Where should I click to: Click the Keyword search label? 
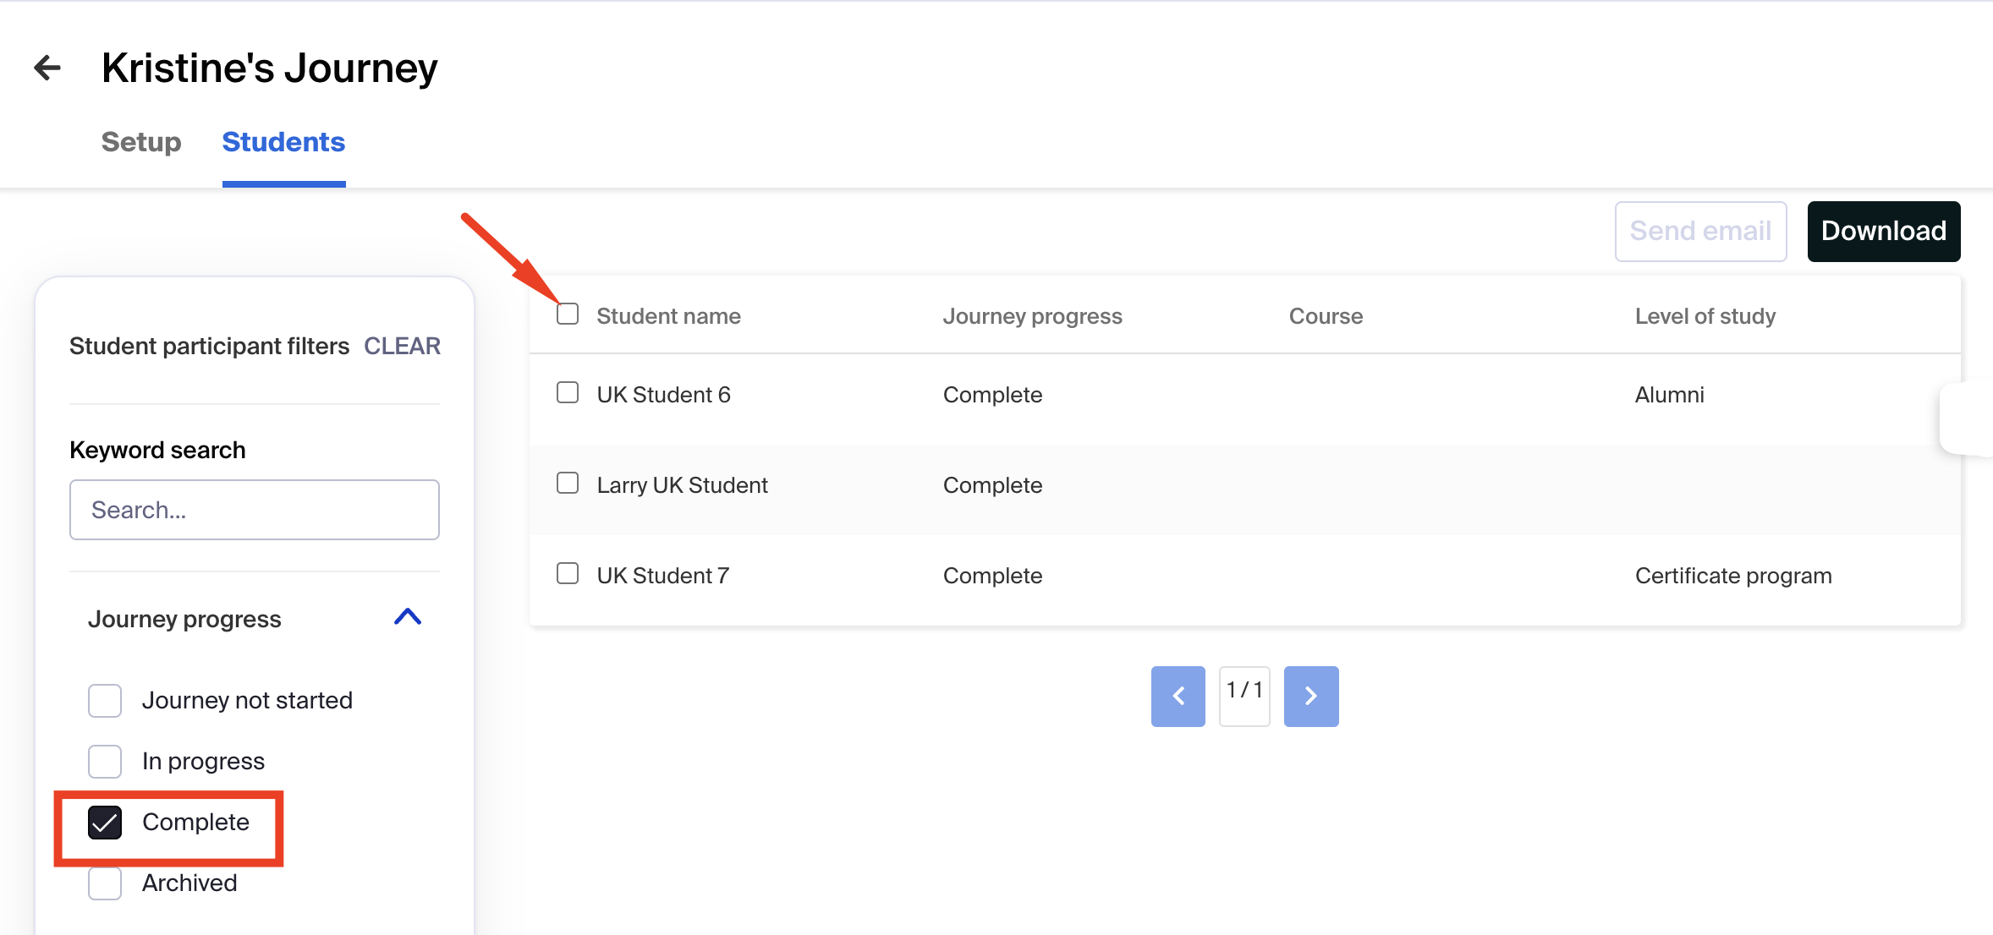pos(157,450)
